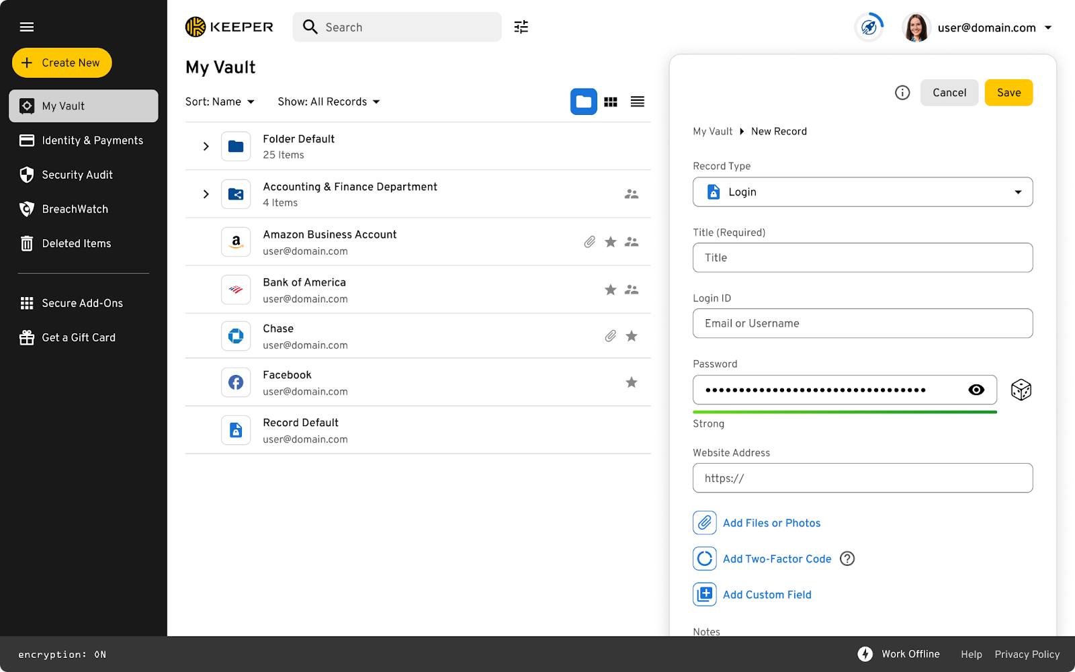This screenshot has height=672, width=1075.
Task: Open search filter options icon
Action: pos(521,27)
